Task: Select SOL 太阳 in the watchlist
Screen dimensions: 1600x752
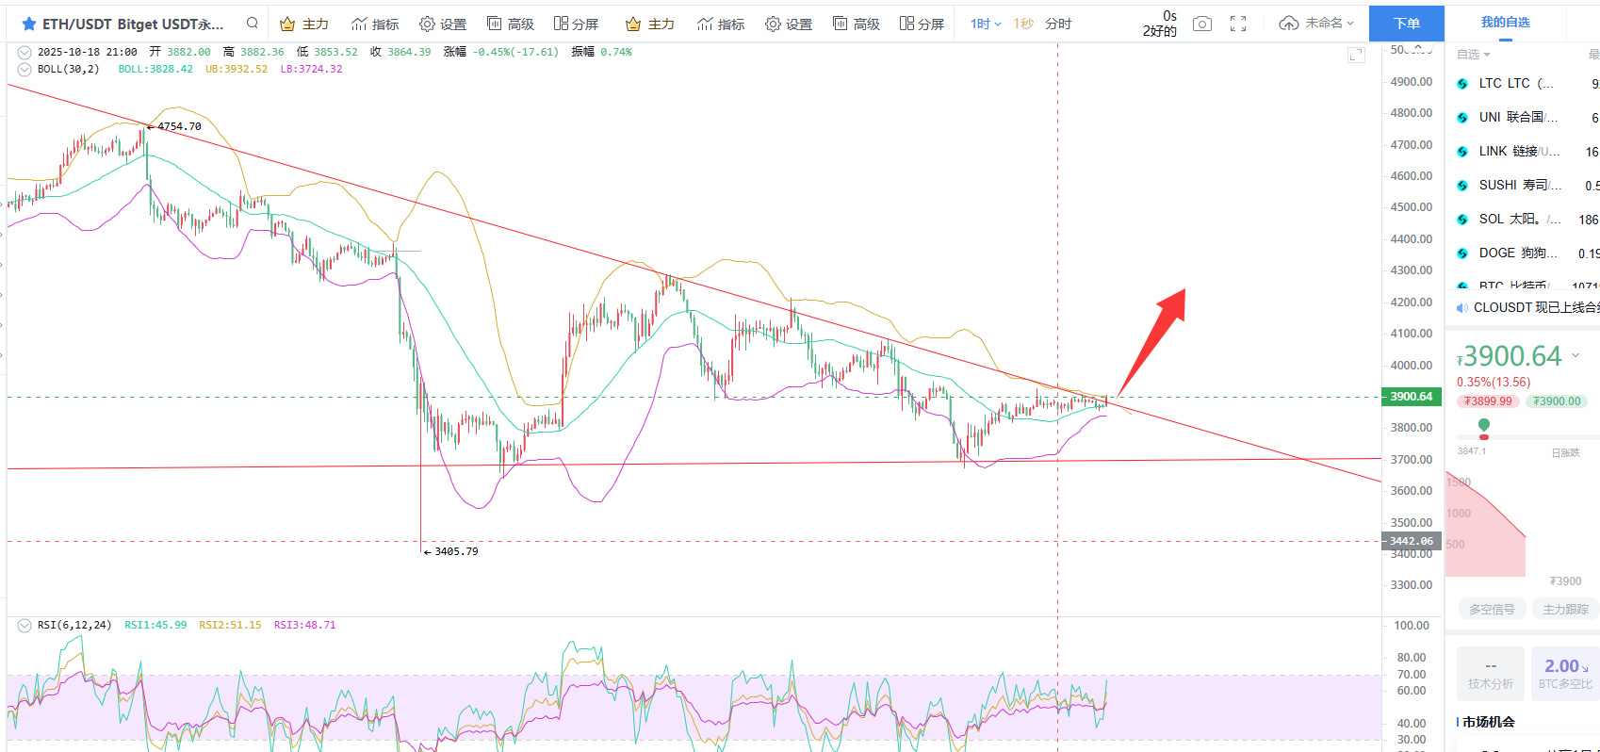Action: [x=1522, y=220]
